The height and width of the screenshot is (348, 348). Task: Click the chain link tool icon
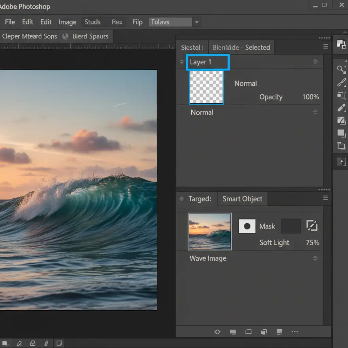pos(341,83)
